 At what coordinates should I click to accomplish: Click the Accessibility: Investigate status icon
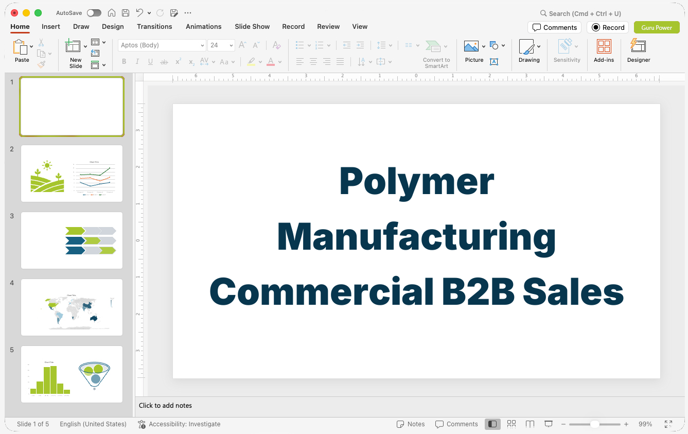coord(142,424)
